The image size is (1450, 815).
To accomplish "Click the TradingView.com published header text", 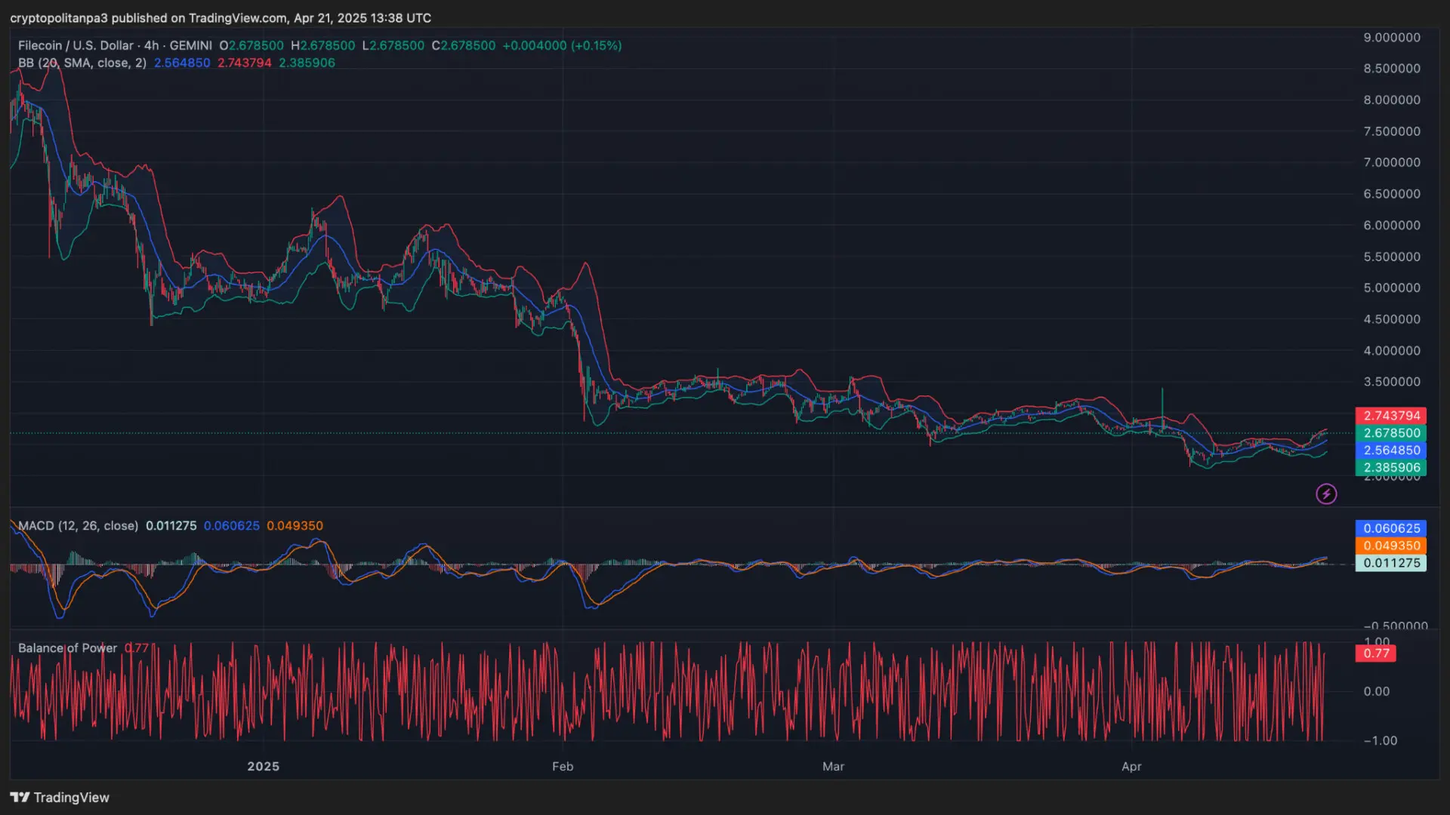I will click(x=221, y=17).
